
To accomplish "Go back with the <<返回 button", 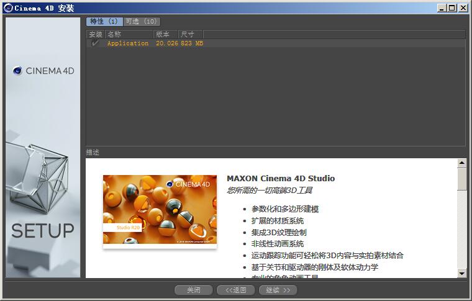I will (236, 290).
